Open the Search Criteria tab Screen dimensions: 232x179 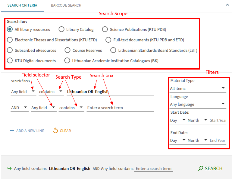click(22, 5)
